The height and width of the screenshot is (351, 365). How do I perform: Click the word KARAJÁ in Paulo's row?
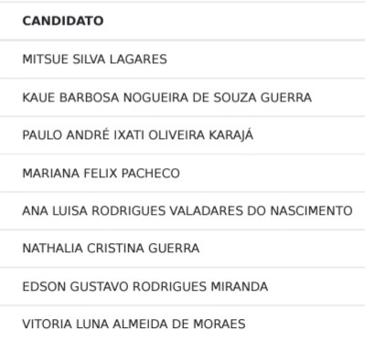coord(231,134)
